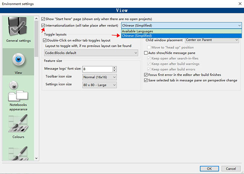Open Settings icon size 80 x 80 dropdown
244x174 pixels.
click(100, 85)
